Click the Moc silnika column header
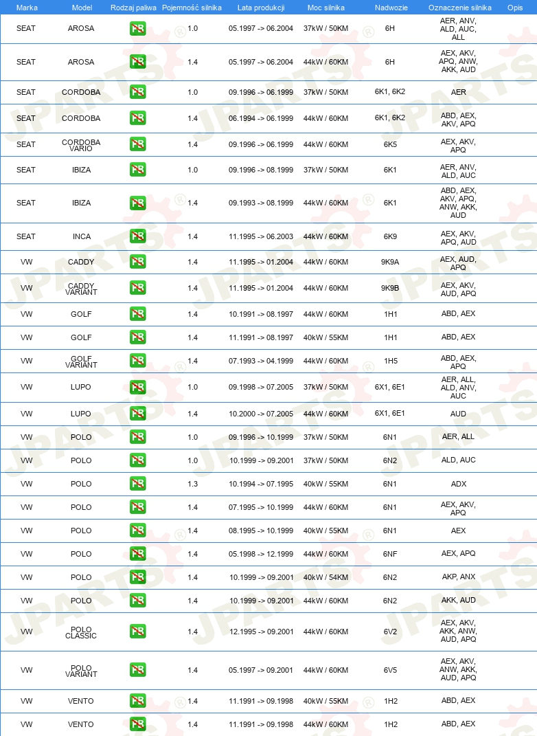This screenshot has height=736, width=537. tap(326, 8)
